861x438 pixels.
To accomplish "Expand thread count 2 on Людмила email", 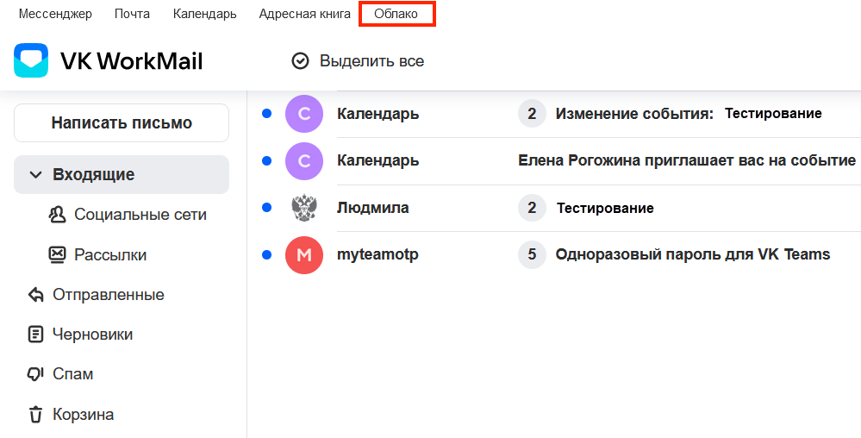I will [x=532, y=208].
